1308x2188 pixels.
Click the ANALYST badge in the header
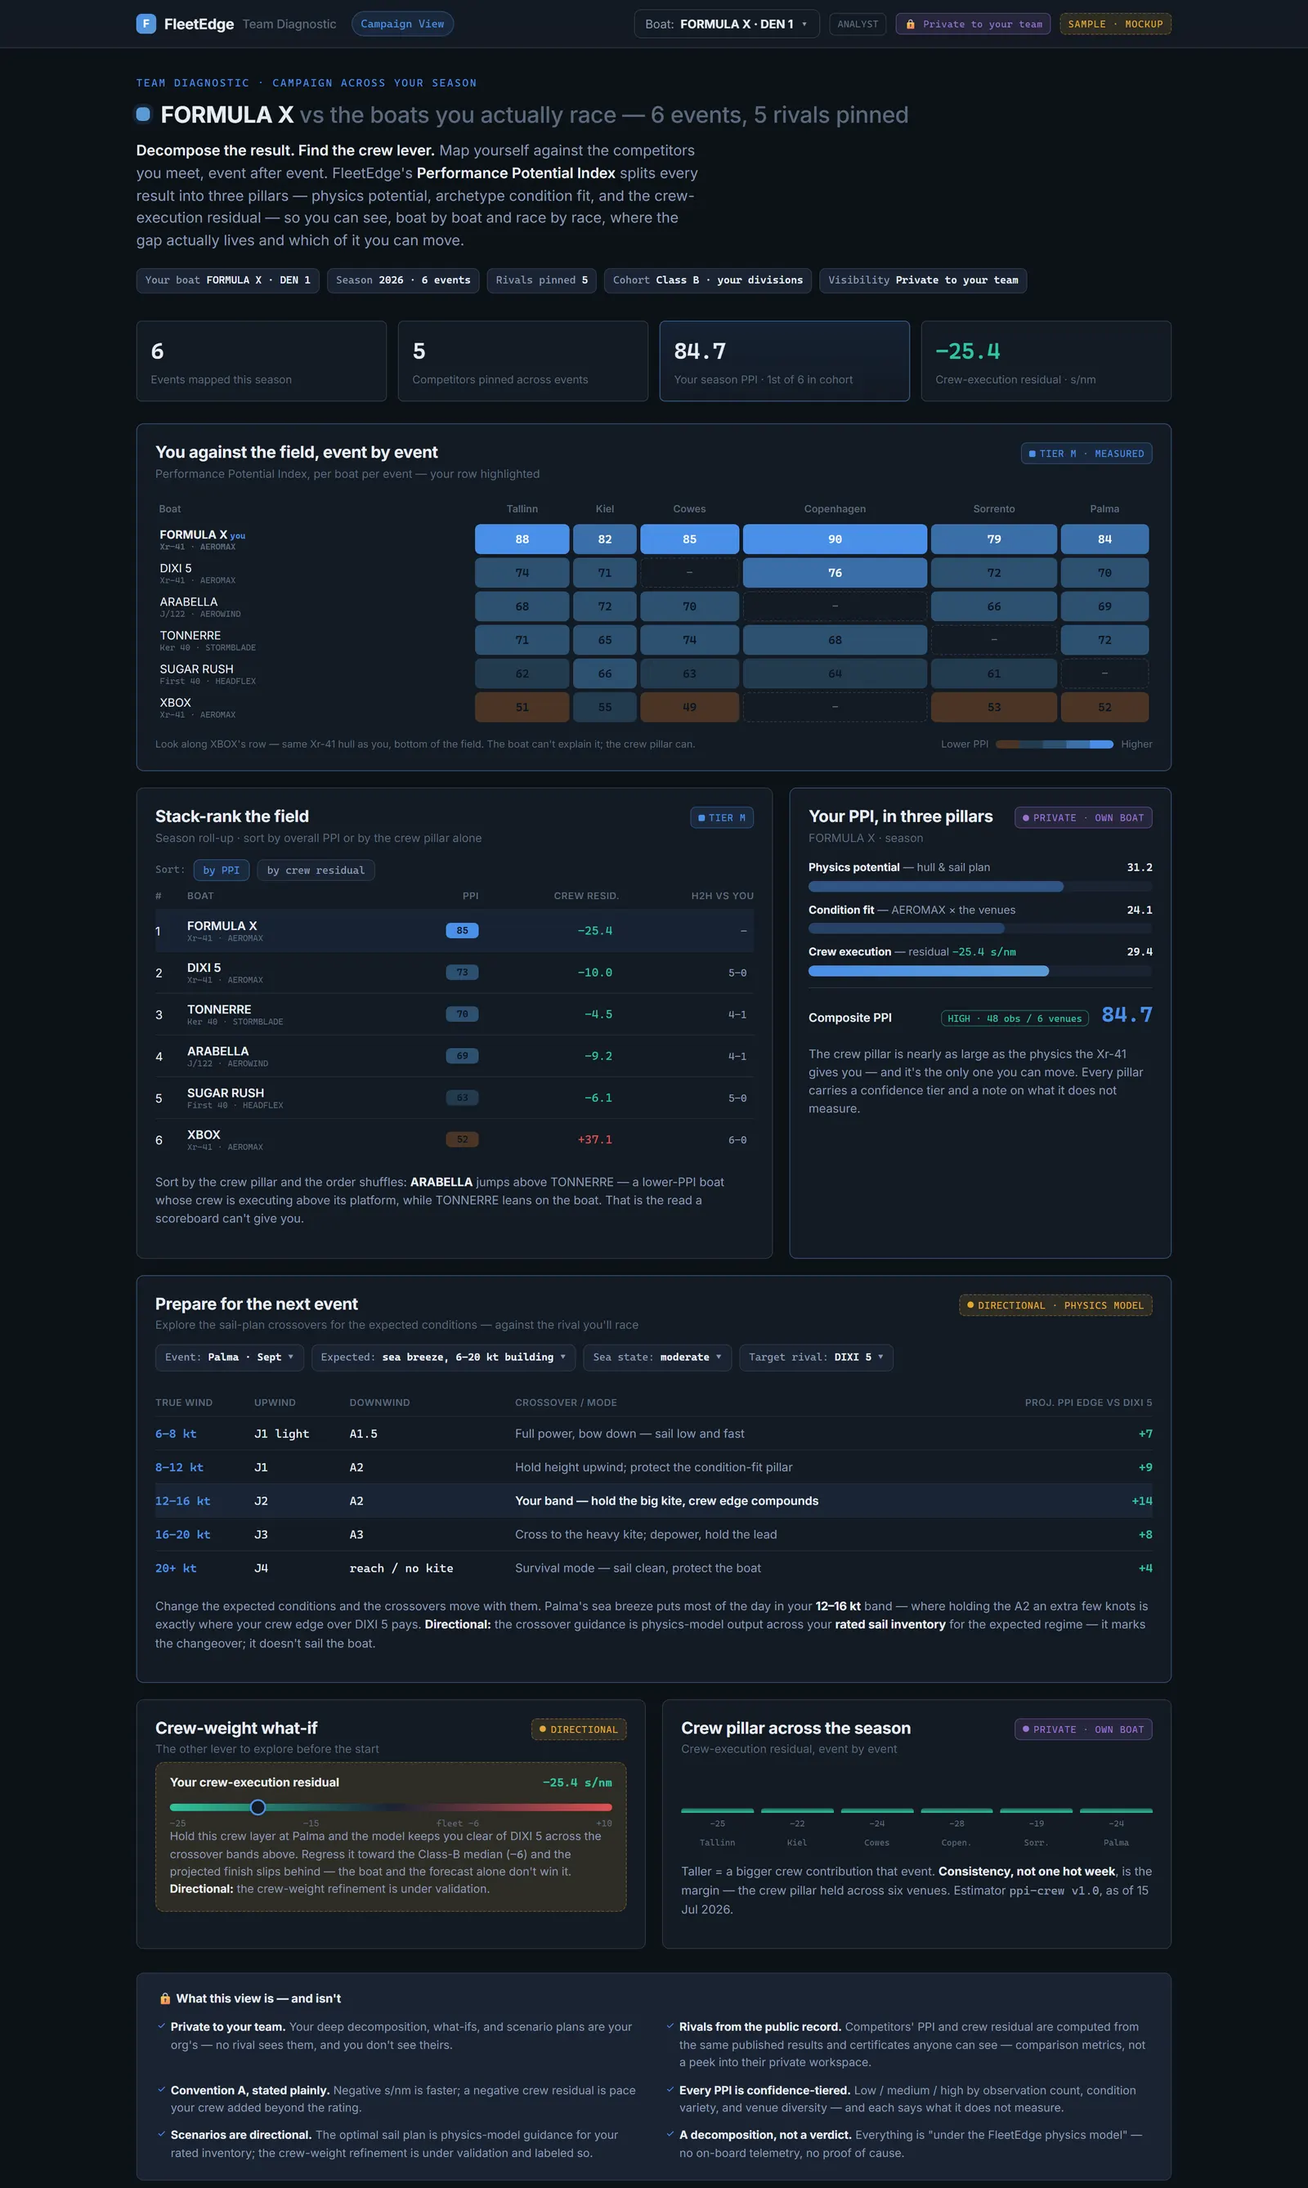tap(858, 24)
